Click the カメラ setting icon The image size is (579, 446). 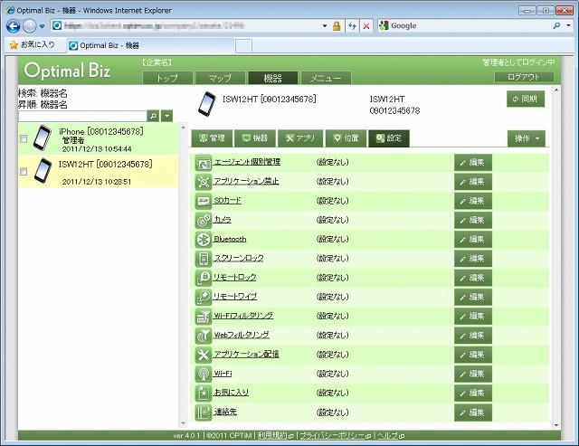203,221
